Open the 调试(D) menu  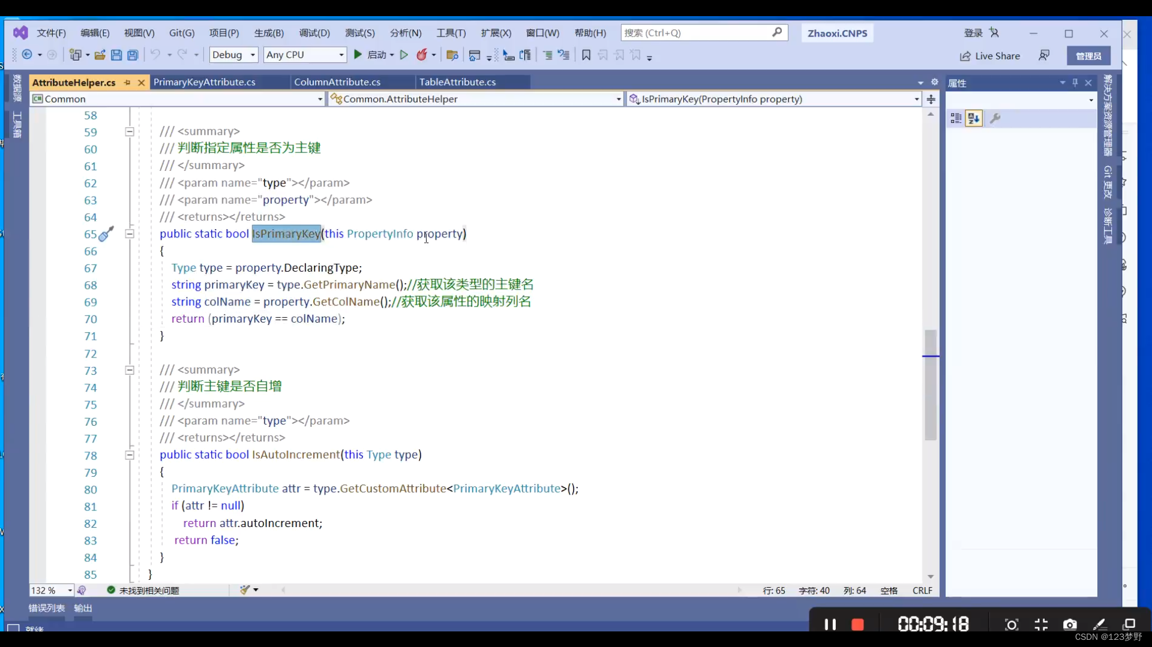click(x=314, y=33)
